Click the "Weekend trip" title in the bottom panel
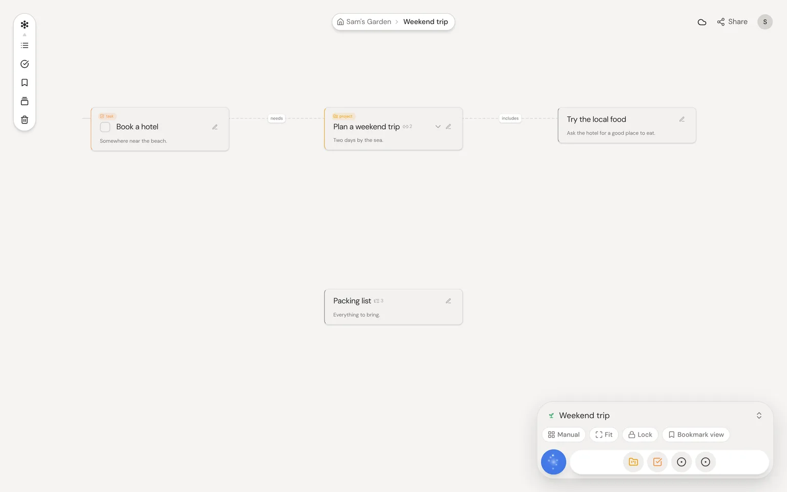Image resolution: width=787 pixels, height=492 pixels. pyautogui.click(x=584, y=416)
